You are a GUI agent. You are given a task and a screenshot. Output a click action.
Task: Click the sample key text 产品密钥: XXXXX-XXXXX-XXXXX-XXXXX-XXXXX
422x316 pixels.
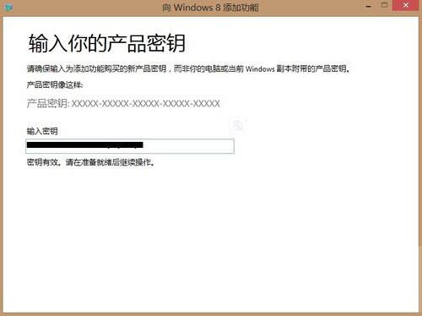click(x=123, y=104)
